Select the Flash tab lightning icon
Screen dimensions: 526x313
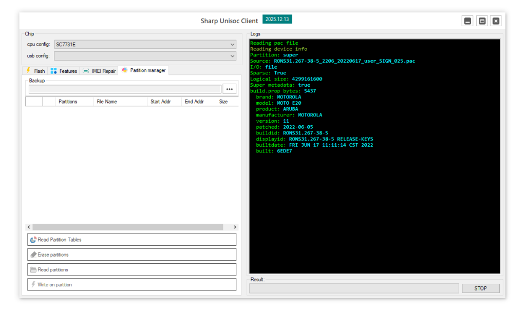(29, 71)
